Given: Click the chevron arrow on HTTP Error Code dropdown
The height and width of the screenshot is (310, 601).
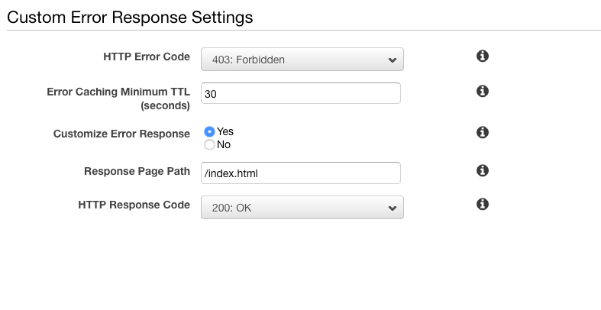Looking at the screenshot, I should click(x=392, y=60).
